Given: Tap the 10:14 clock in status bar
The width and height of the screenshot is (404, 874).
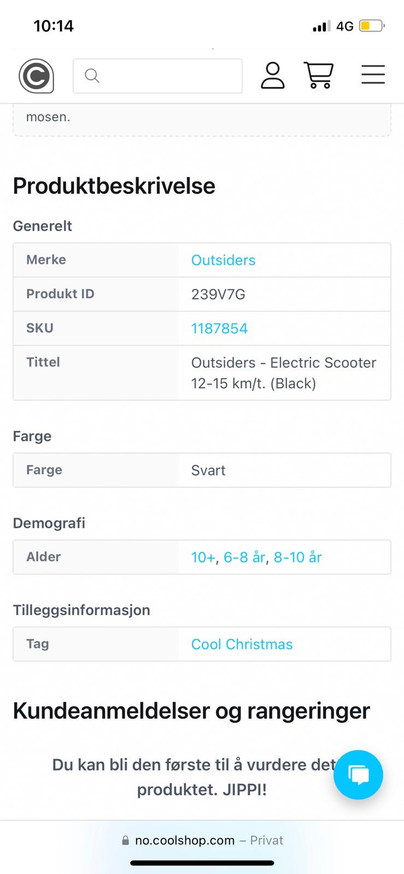Looking at the screenshot, I should point(54,26).
